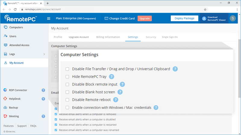241x135 pixels.
Task: Click the RemotePC logo
Action: [21, 18]
